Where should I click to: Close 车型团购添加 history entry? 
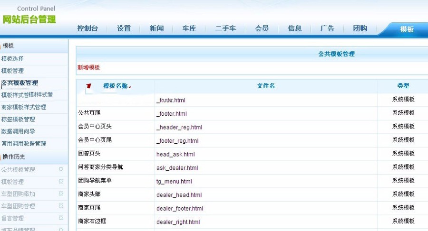[x=61, y=194]
